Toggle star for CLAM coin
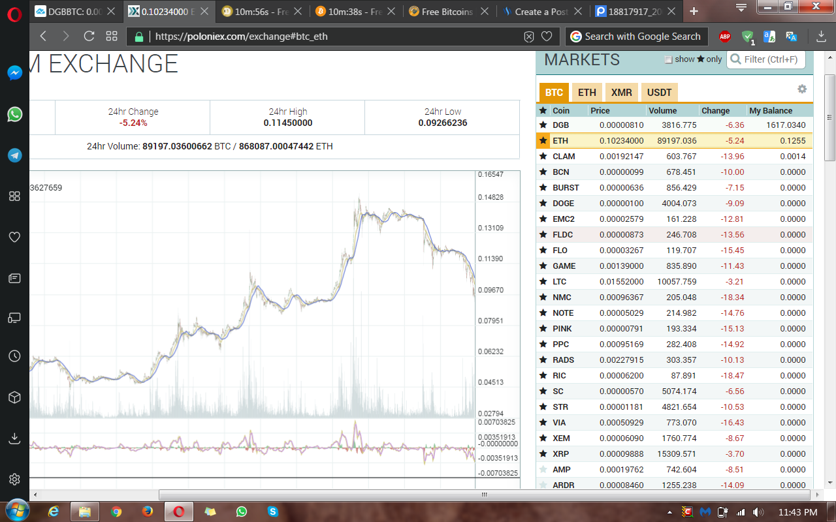This screenshot has height=522, width=836. tap(543, 156)
